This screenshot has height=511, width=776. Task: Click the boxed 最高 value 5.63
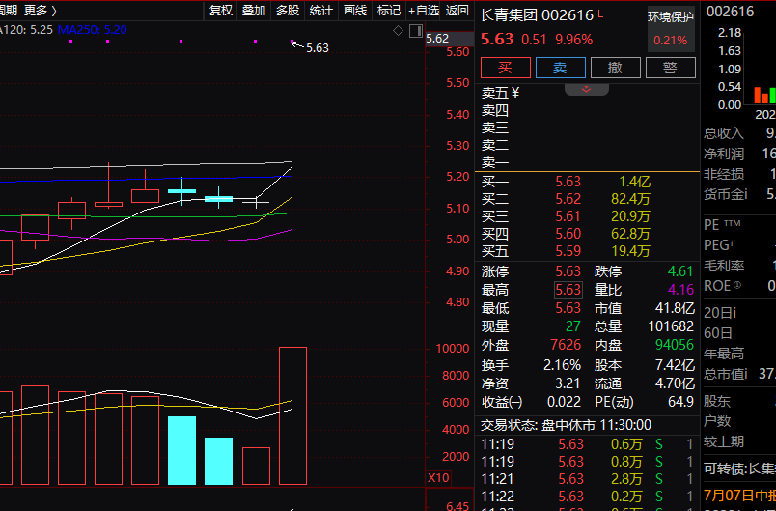tap(568, 290)
